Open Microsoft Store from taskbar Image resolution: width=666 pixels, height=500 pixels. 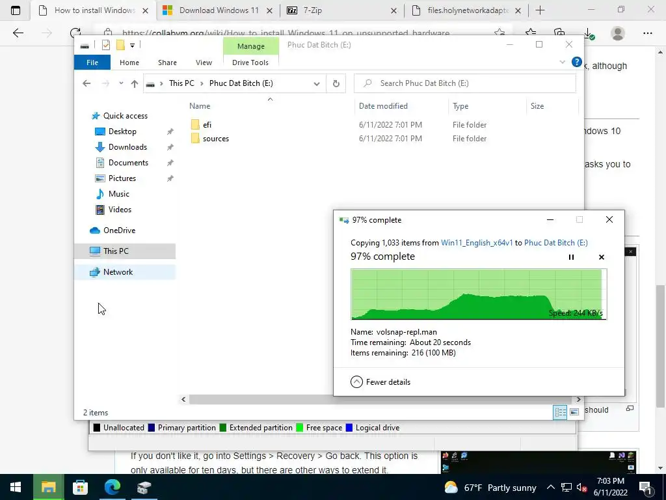point(80,487)
